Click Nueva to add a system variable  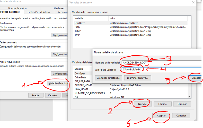[x=142, y=104]
